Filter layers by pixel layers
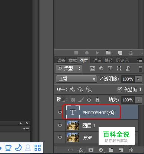The height and width of the screenshot is (154, 144). 92,68
